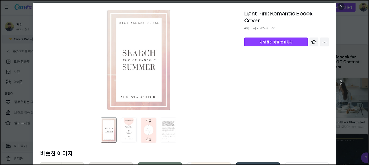Go to next template with right chevron
The width and height of the screenshot is (369, 165).
[341, 82]
